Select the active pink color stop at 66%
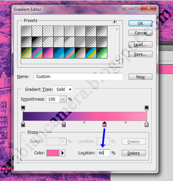The height and width of the screenshot is (181, 173). click(x=104, y=124)
